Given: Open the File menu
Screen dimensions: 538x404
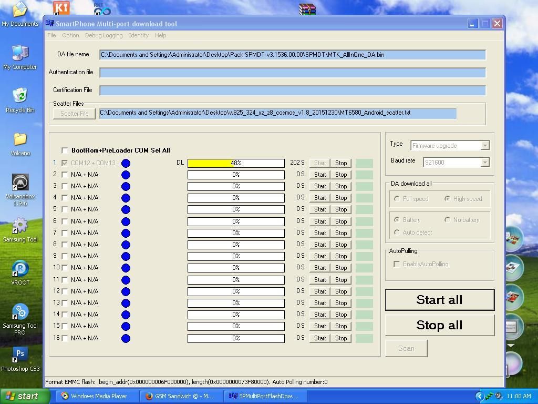Looking at the screenshot, I should coord(51,35).
